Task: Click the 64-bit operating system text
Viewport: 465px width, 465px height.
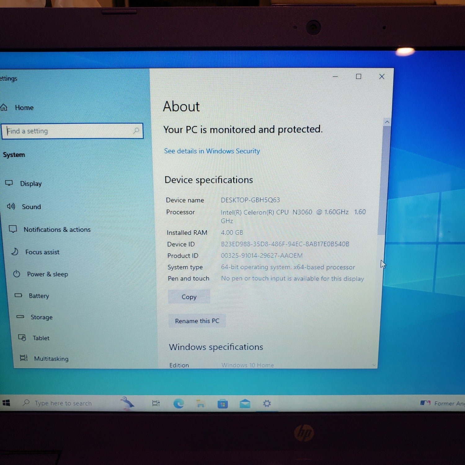Action: 288,267
